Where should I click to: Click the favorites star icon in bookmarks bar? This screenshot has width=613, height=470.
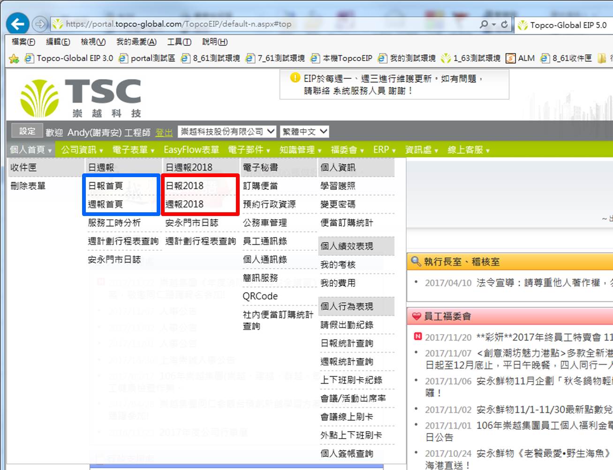pos(14,59)
